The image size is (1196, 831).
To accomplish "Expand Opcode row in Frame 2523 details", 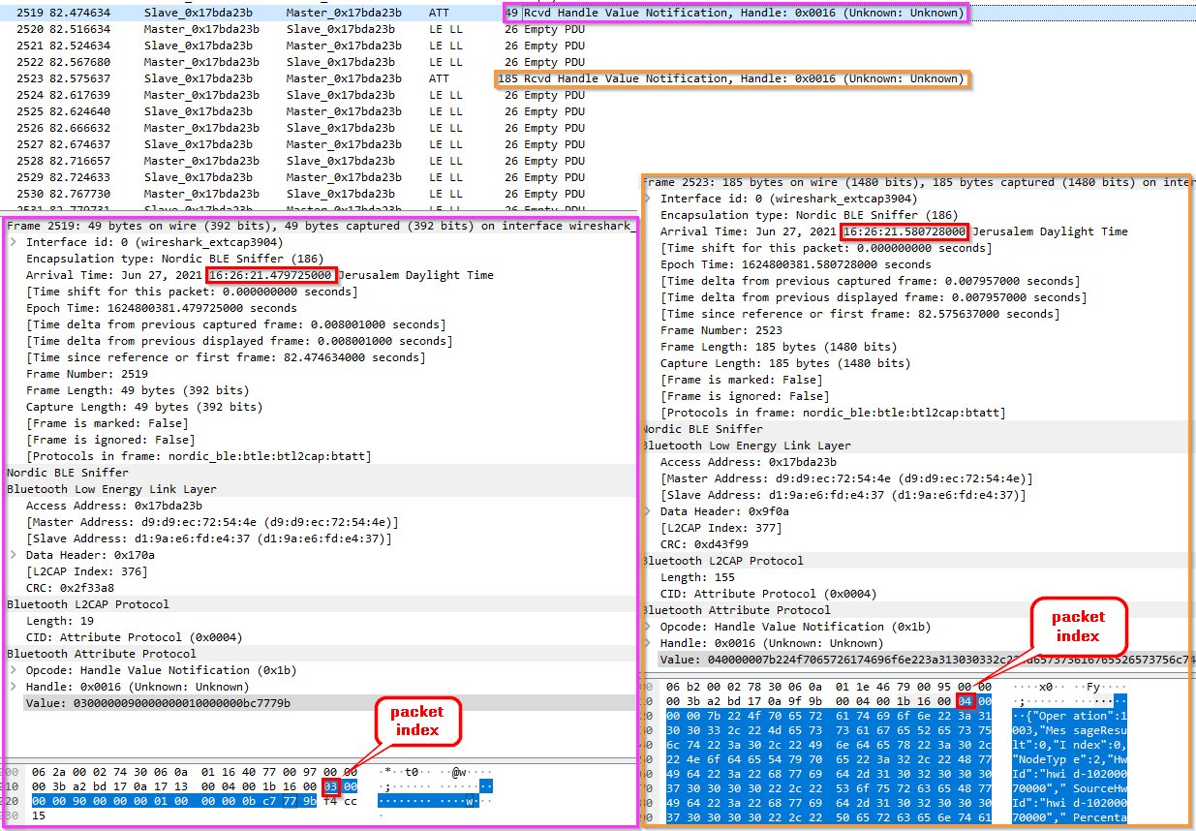I will pos(650,627).
